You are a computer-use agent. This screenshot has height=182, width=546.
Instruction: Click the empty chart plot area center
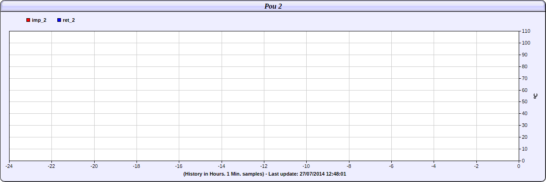point(264,96)
